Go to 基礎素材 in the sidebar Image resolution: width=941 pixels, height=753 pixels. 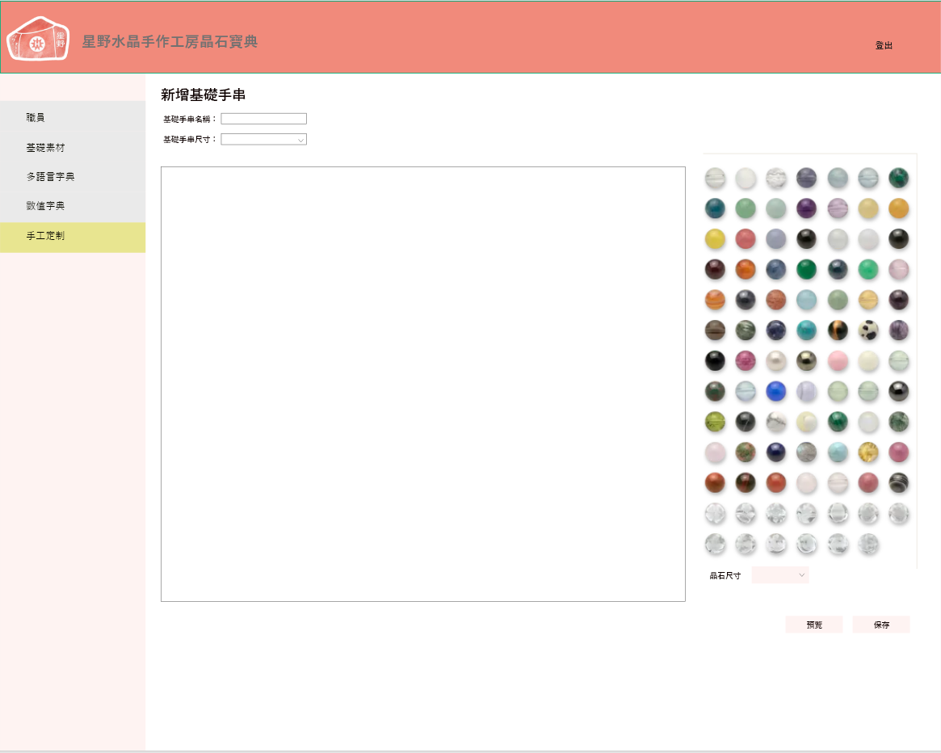[73, 148]
